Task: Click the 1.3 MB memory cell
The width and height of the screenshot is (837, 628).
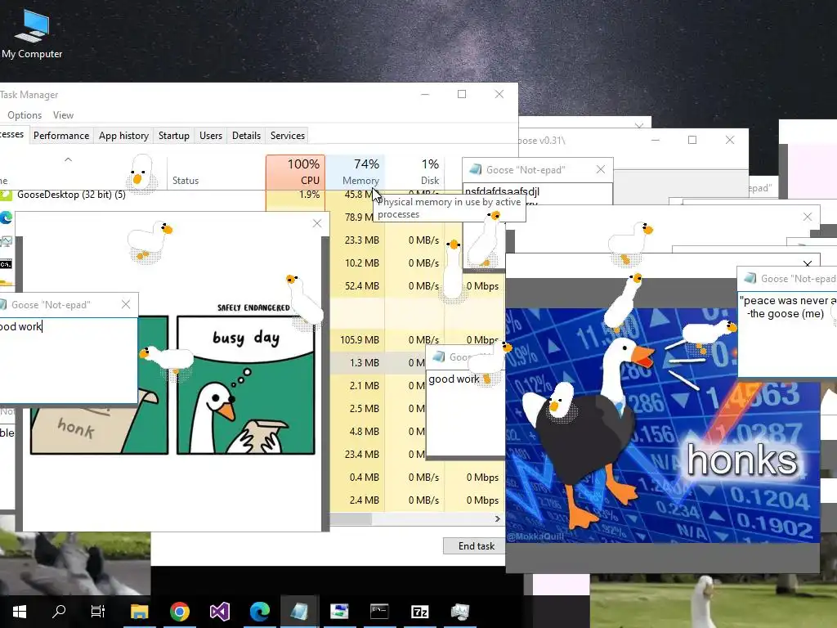Action: point(364,362)
